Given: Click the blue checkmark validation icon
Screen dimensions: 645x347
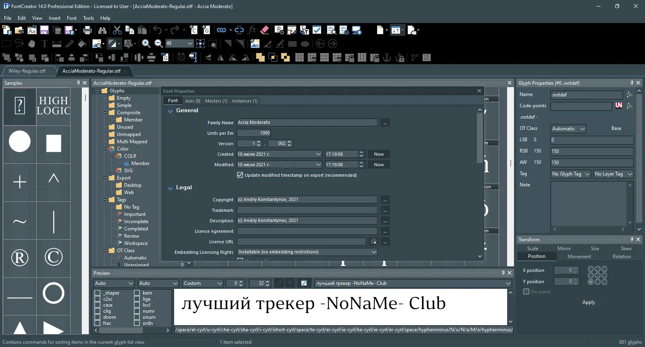Looking at the screenshot, I should 317,30.
